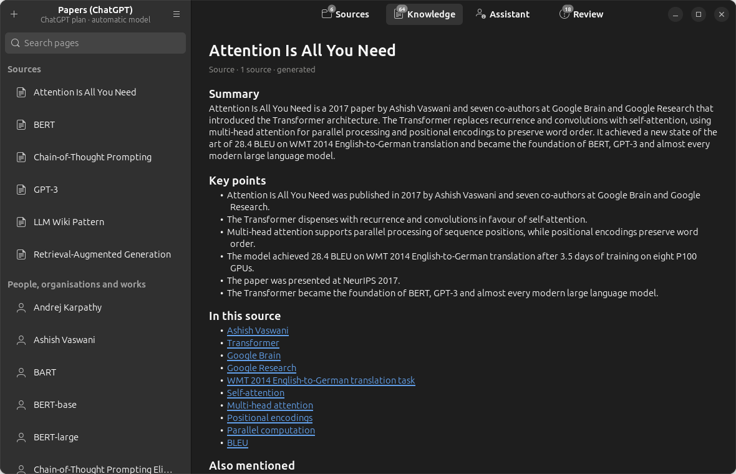Click People, organisations and works heading
The image size is (736, 474).
pos(77,284)
